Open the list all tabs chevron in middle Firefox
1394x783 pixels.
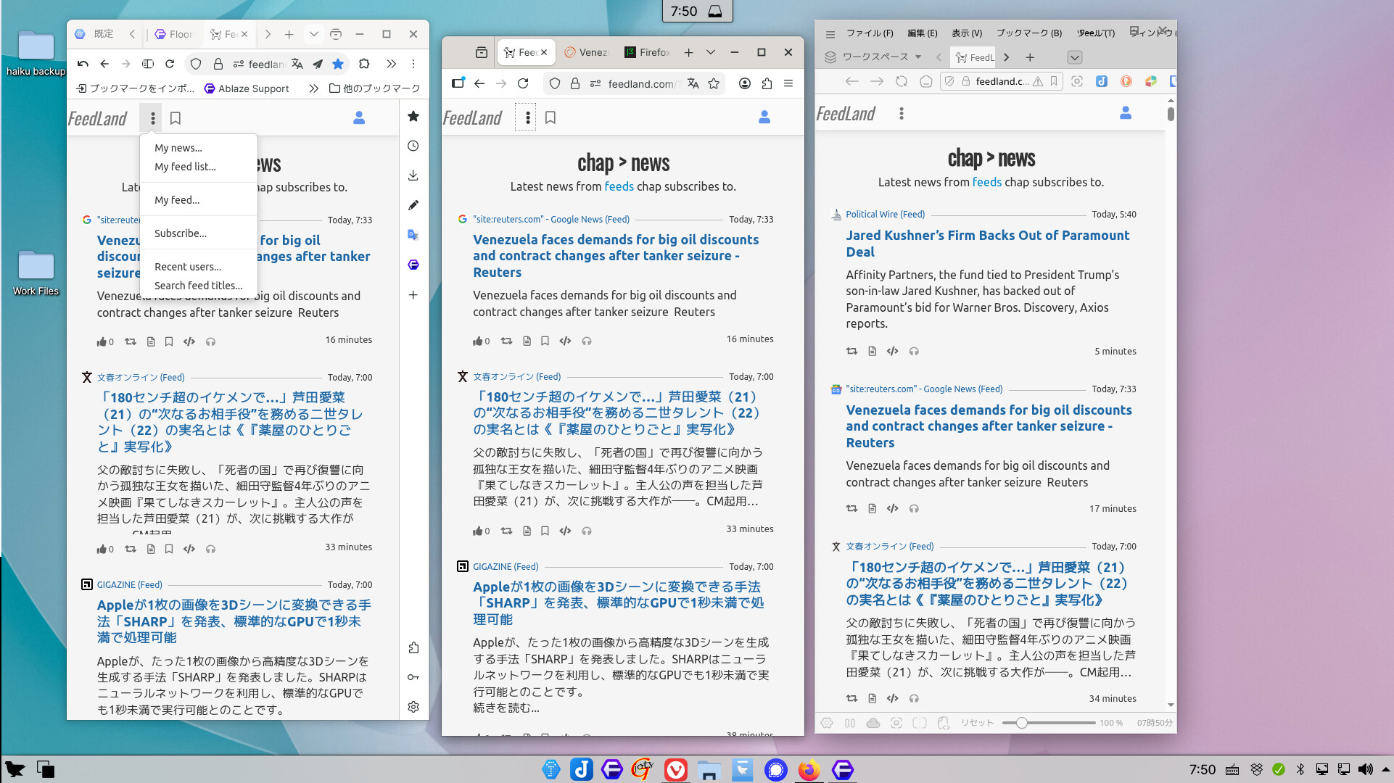pyautogui.click(x=711, y=52)
